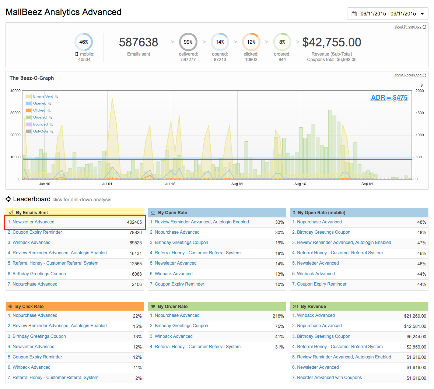This screenshot has width=434, height=389.
Task: Open By Open Rate (mobile) header
Action: (359, 213)
